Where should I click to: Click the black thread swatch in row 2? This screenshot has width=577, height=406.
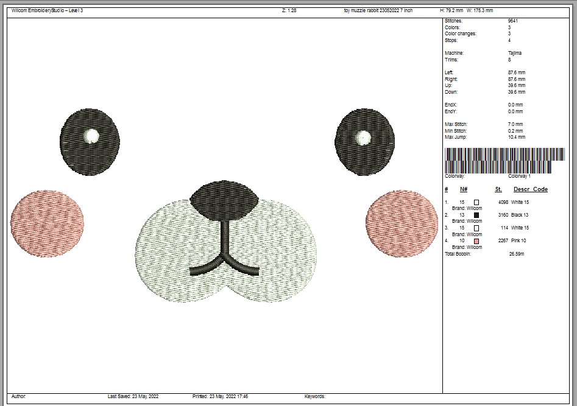click(476, 215)
